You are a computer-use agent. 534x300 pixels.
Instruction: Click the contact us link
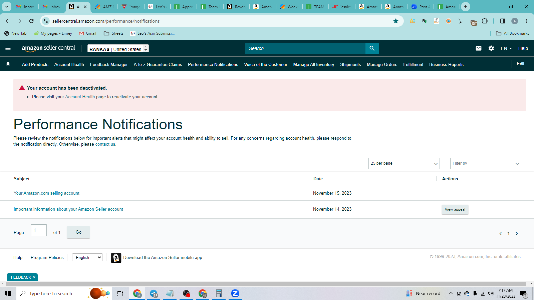click(105, 144)
